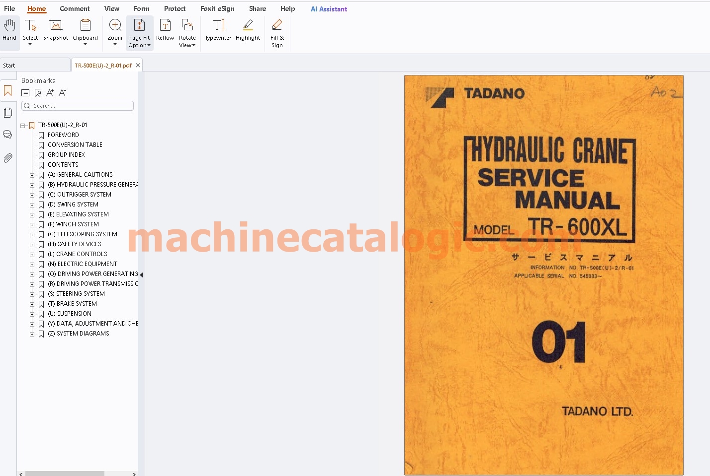The image size is (710, 476).
Task: Open the Zoom dropdown arrow
Action: (x=115, y=44)
